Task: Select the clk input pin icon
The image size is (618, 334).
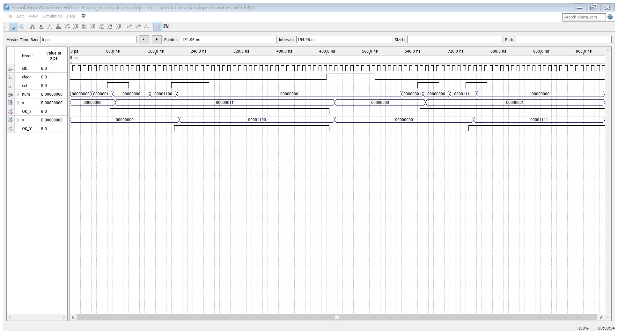Action: pyautogui.click(x=10, y=69)
